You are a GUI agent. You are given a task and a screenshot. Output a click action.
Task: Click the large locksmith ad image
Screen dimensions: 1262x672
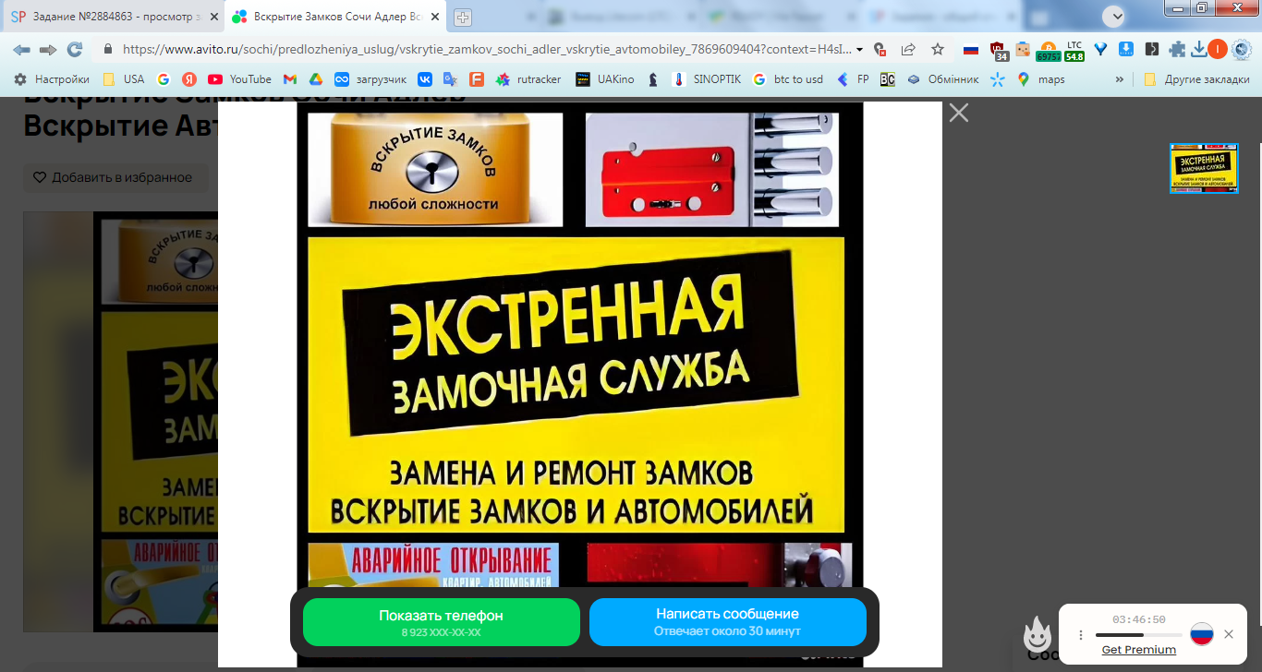click(579, 384)
